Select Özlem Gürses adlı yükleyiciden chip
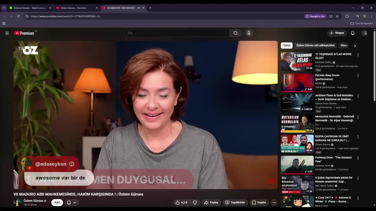This screenshot has width=376, height=211. click(x=315, y=45)
